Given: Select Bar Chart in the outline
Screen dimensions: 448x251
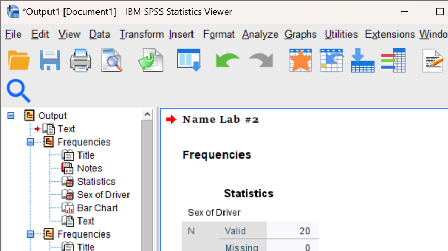Looking at the screenshot, I should (x=97, y=208).
